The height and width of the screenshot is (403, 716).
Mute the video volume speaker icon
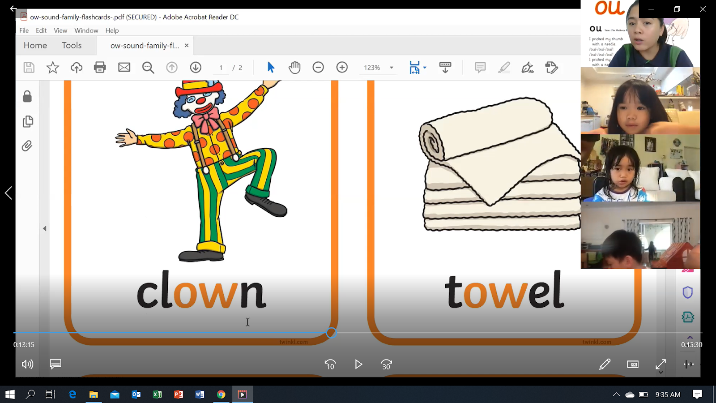click(27, 364)
